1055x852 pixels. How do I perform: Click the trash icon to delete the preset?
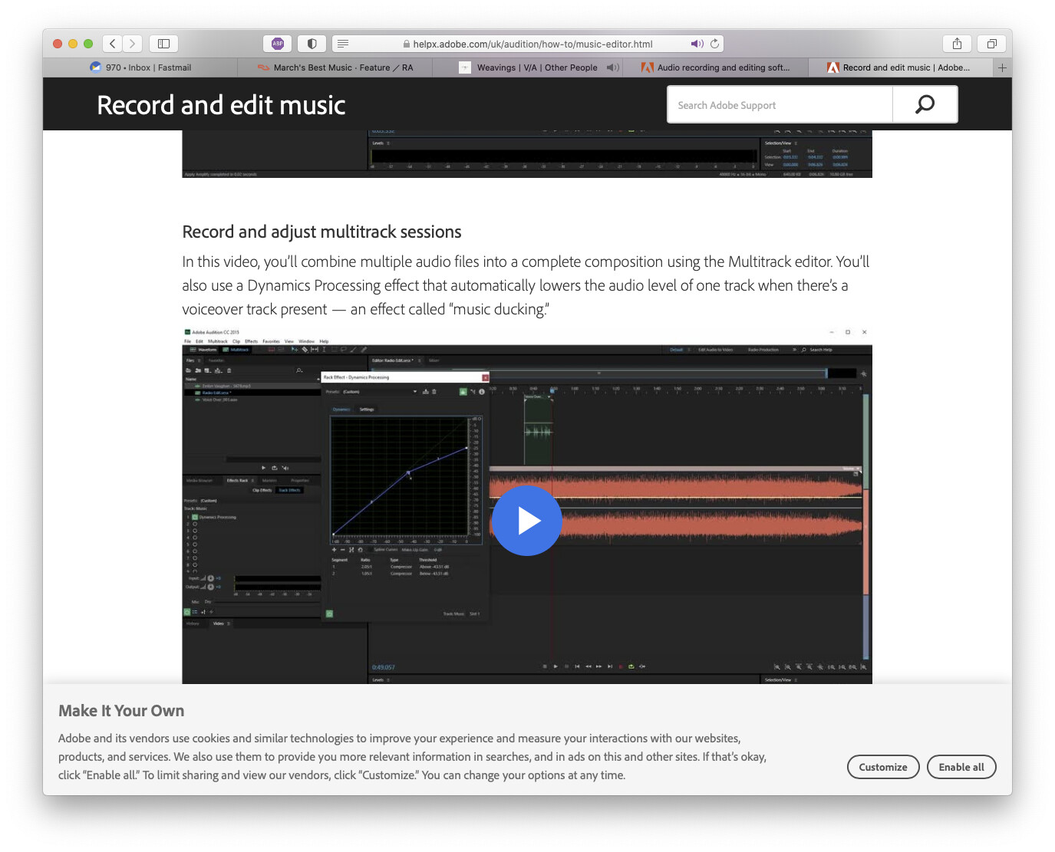pyautogui.click(x=434, y=392)
